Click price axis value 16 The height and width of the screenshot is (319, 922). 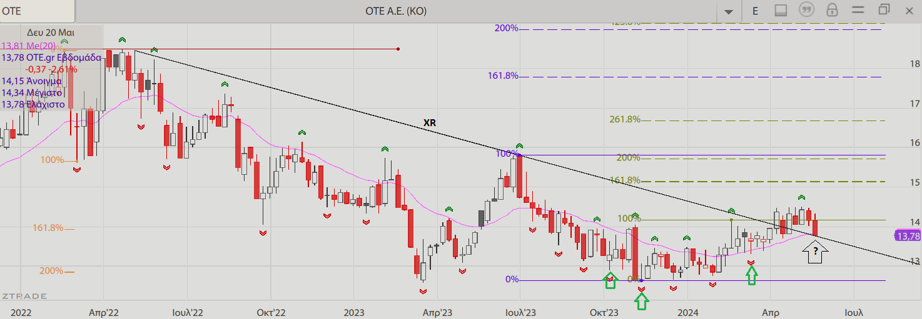[x=914, y=143]
